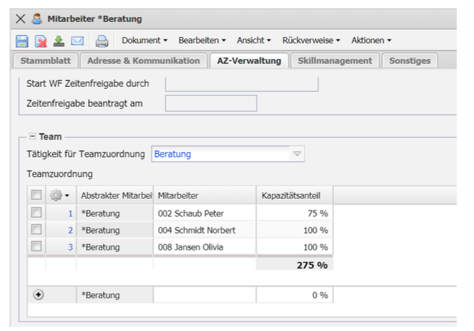Expand the Tätigkeit für Teamzuordnung dropdown
The width and height of the screenshot is (474, 331).
pos(297,154)
